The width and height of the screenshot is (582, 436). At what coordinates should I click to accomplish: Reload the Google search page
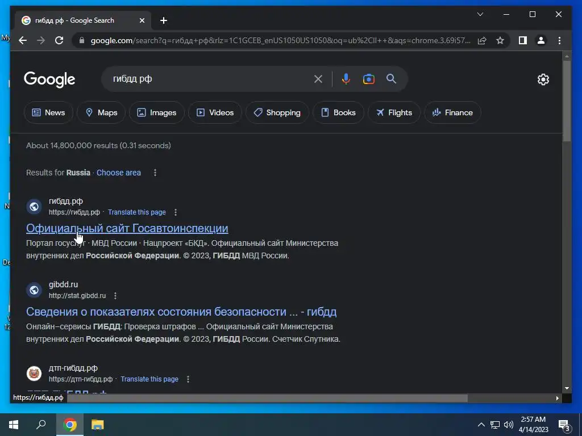click(59, 40)
